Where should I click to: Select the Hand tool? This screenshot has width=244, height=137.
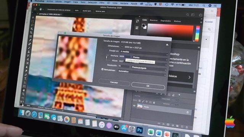coord(24,90)
